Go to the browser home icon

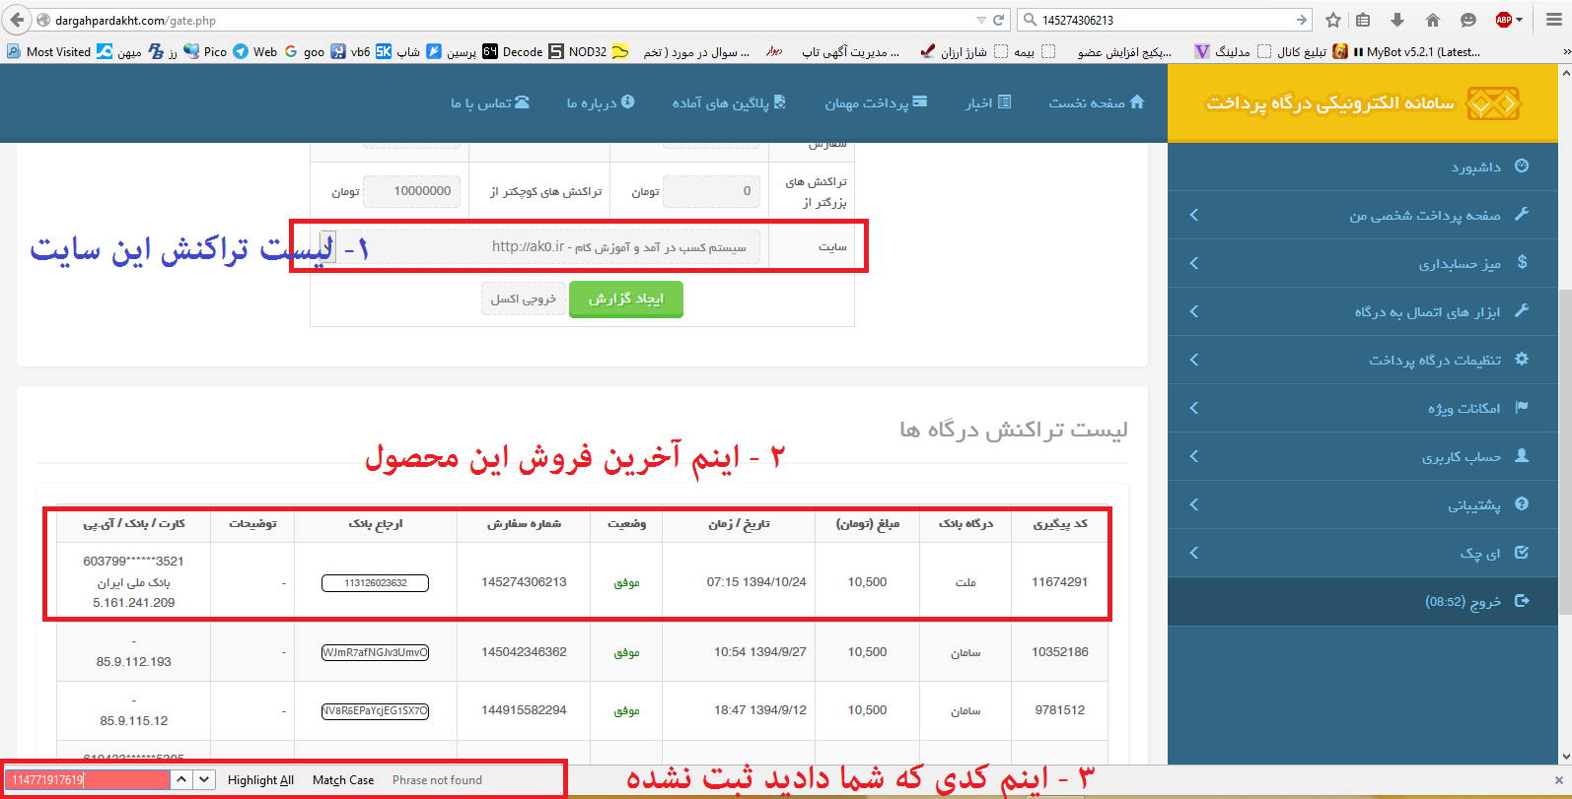tap(1433, 20)
